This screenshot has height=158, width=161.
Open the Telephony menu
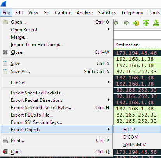coord(132,13)
